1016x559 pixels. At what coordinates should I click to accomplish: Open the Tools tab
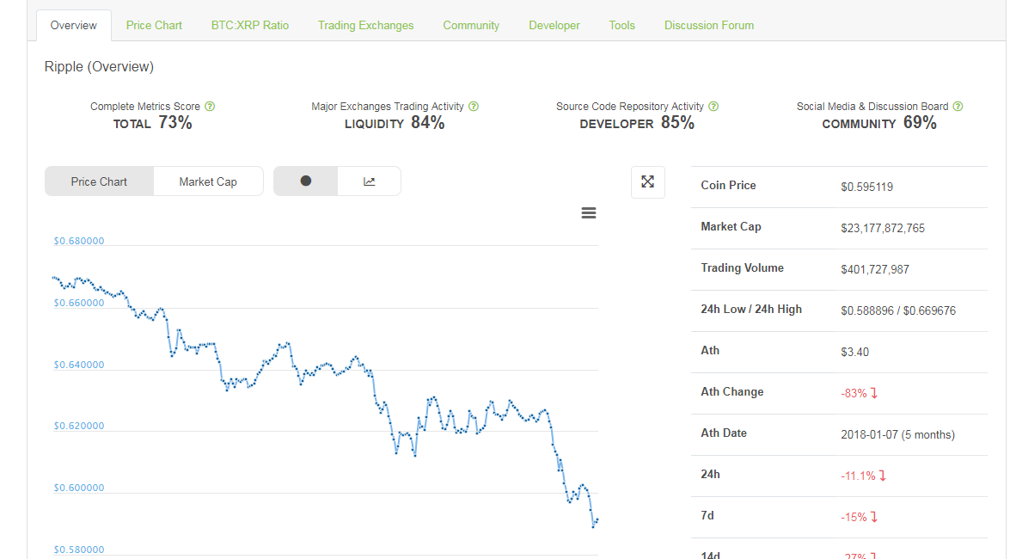click(622, 25)
